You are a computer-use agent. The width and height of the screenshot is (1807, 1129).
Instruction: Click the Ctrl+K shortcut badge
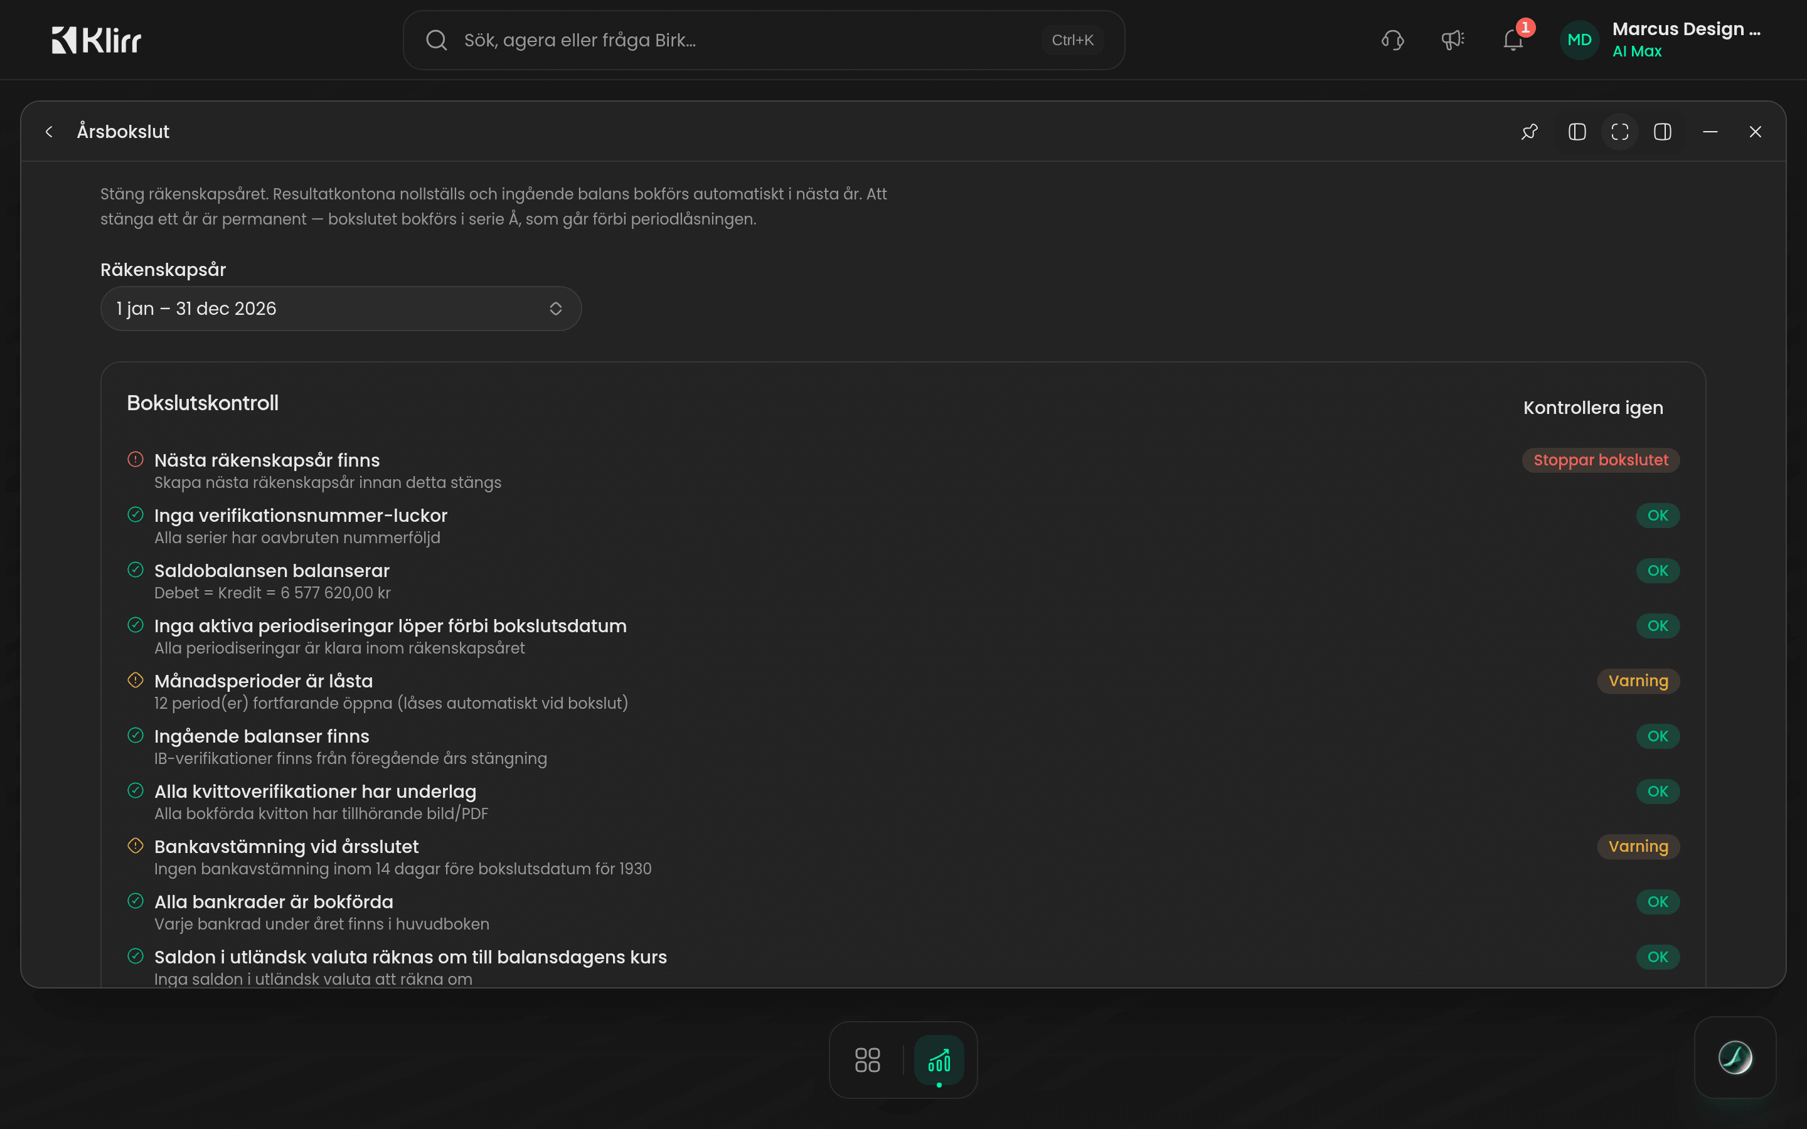tap(1072, 40)
